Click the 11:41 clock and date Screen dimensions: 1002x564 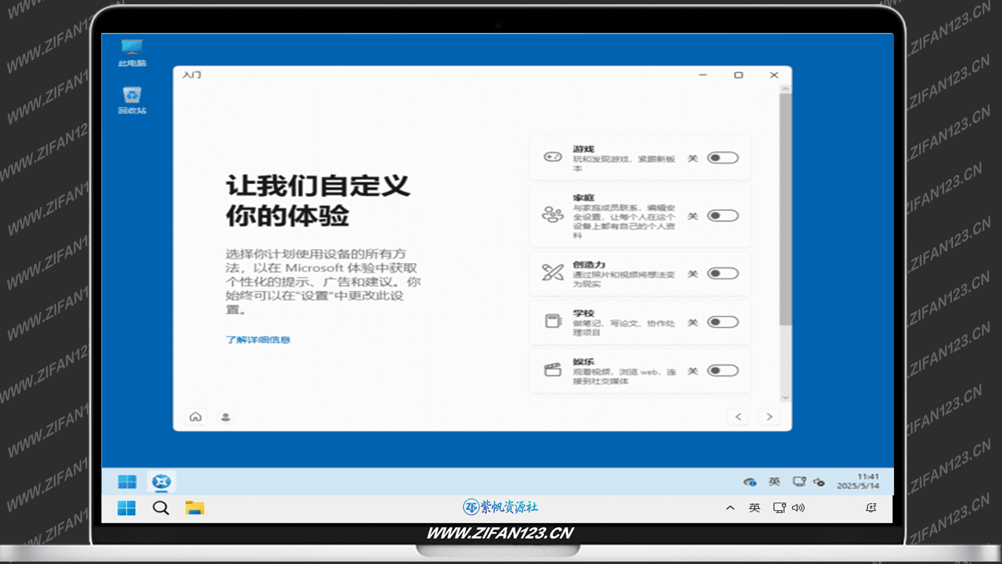(858, 481)
